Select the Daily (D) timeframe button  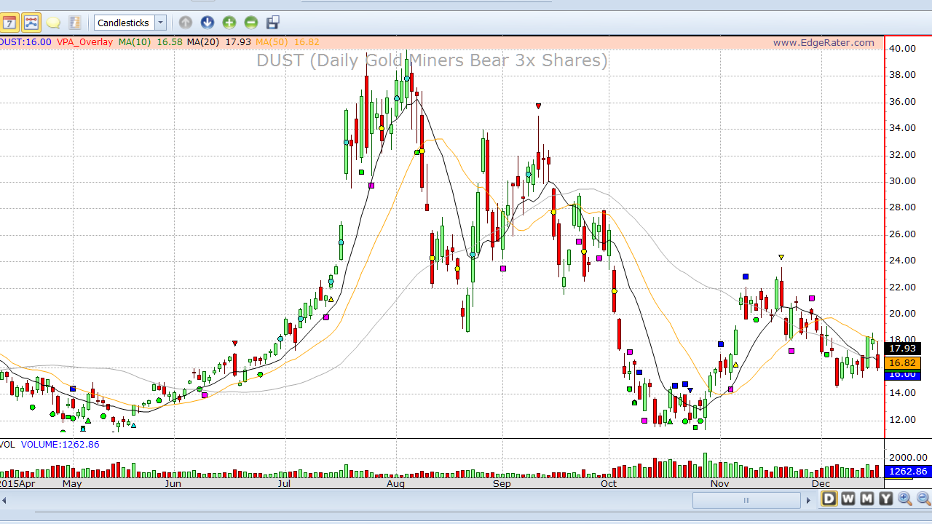tap(829, 499)
